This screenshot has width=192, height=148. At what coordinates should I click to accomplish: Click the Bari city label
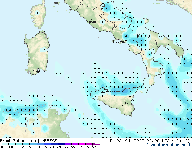tap(159, 36)
